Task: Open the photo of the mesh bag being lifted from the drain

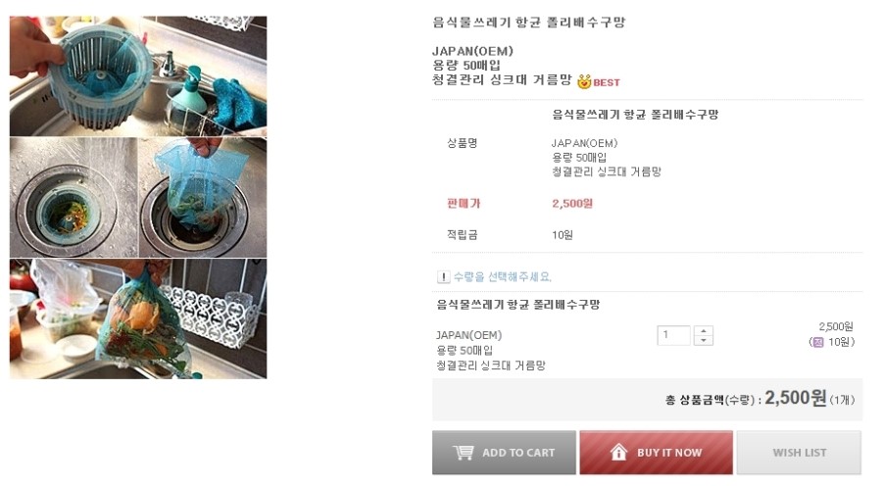Action: [x=203, y=198]
